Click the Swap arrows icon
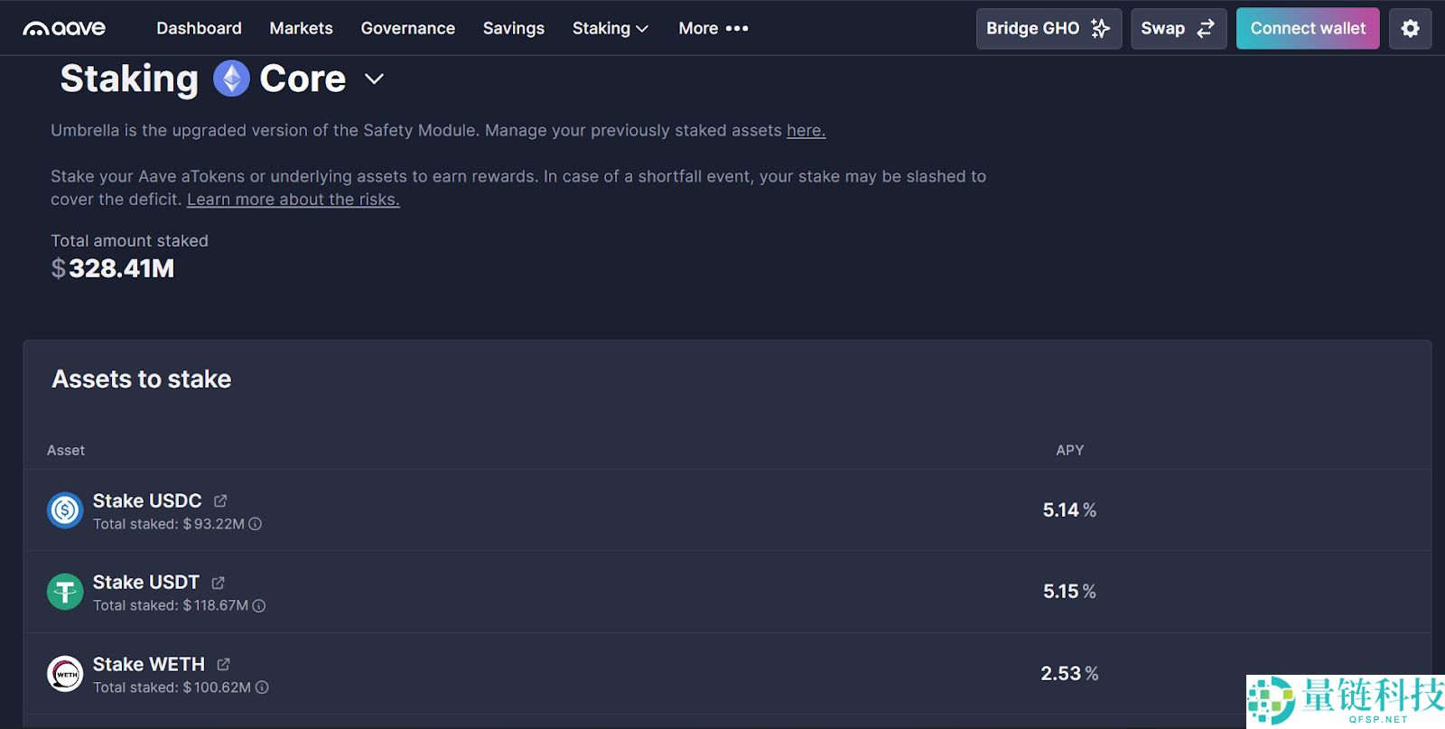The image size is (1445, 729). coord(1206,28)
